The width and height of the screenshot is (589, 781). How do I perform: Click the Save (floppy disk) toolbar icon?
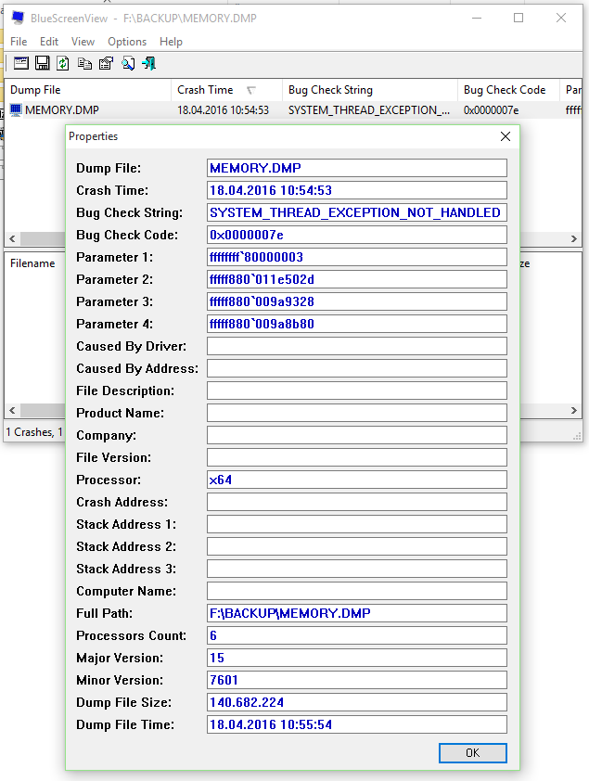click(43, 63)
